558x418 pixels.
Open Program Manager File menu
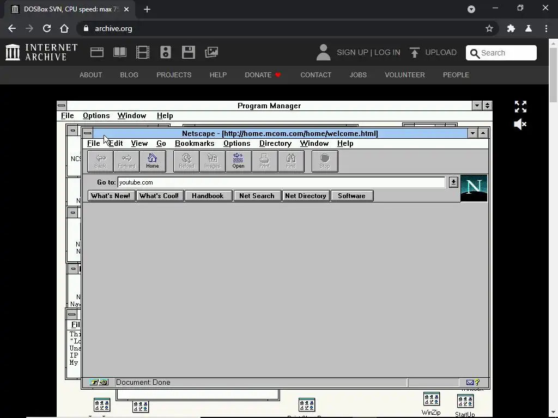tap(67, 115)
